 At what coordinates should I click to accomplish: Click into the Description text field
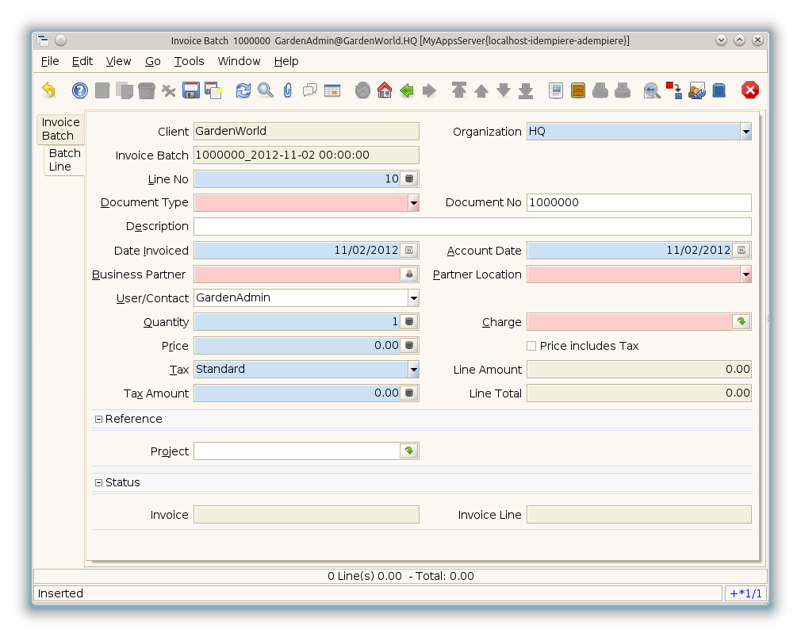pyautogui.click(x=472, y=227)
